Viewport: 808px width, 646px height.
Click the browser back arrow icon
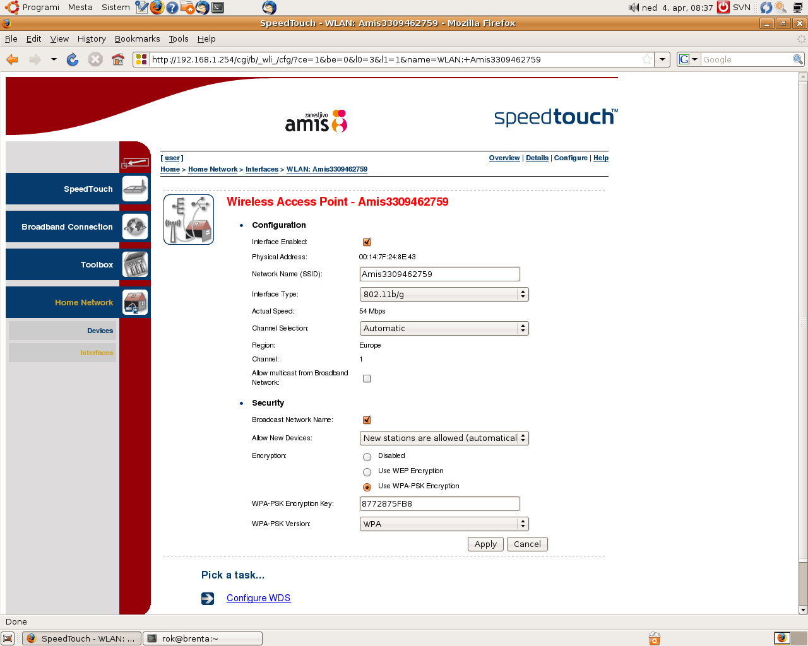12,59
